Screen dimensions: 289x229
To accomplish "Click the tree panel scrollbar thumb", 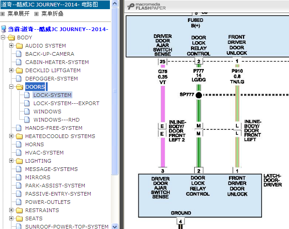I will point(115,91).
